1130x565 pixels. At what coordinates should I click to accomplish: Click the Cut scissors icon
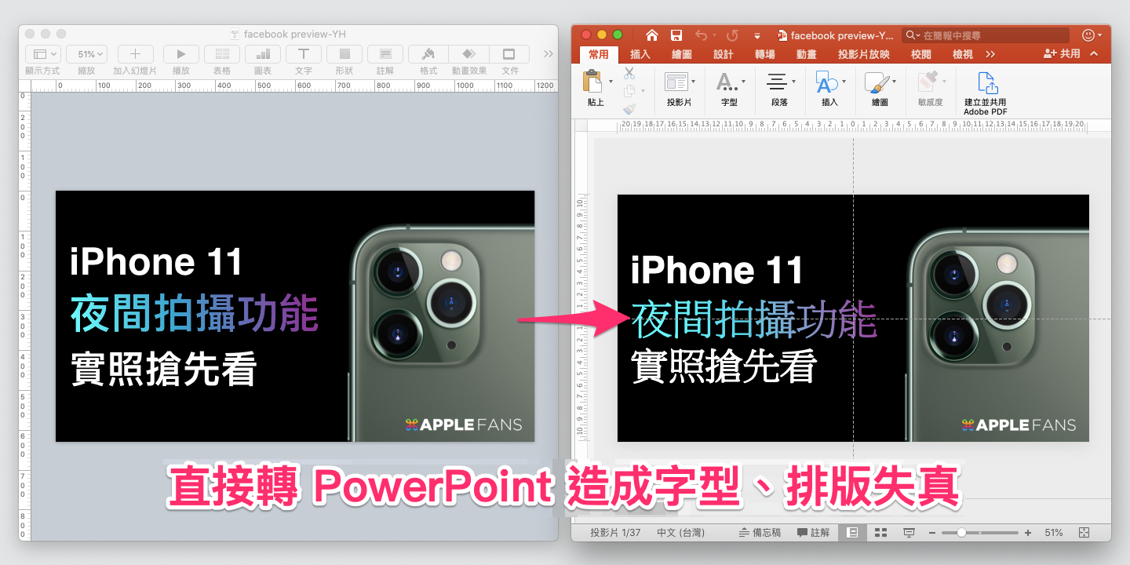click(629, 73)
